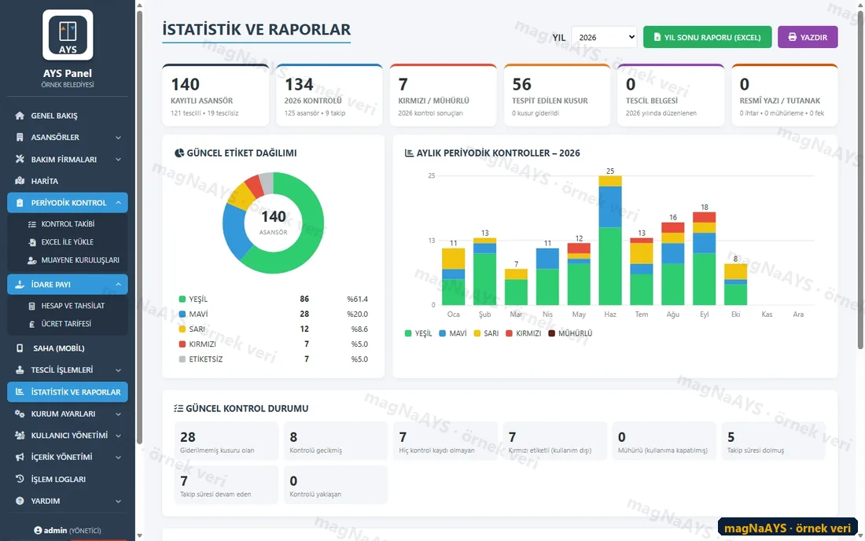Go to Genel Bakış page

(x=68, y=116)
